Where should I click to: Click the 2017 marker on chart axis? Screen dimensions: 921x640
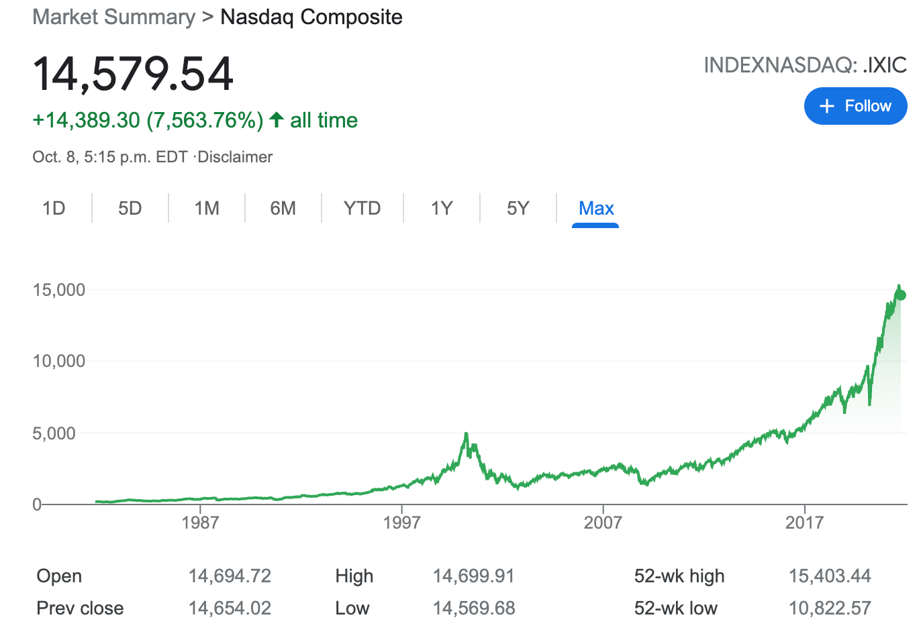[804, 522]
